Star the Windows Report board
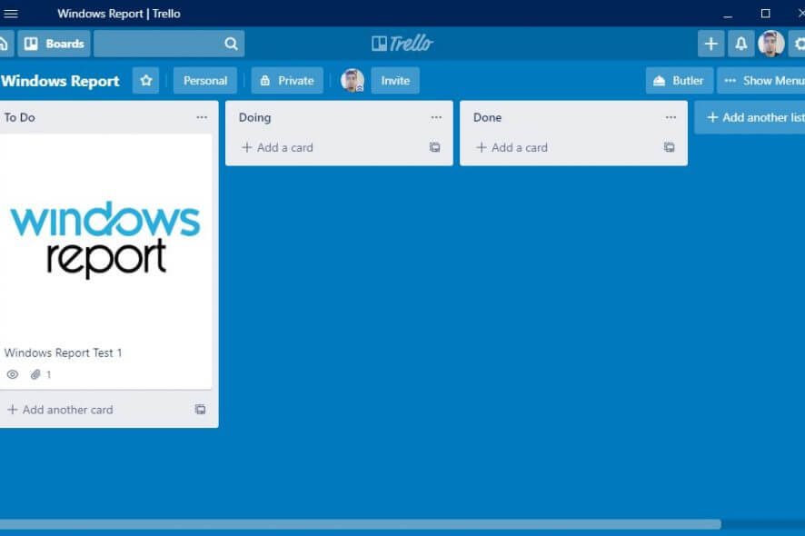This screenshot has height=536, width=805. point(145,81)
